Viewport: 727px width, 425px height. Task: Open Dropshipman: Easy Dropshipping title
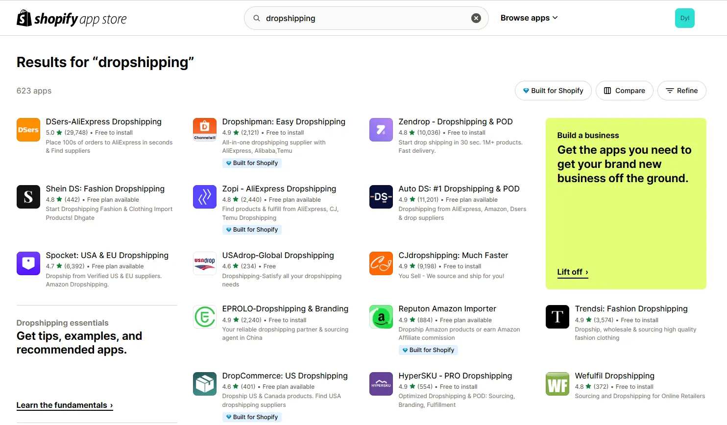tap(284, 122)
